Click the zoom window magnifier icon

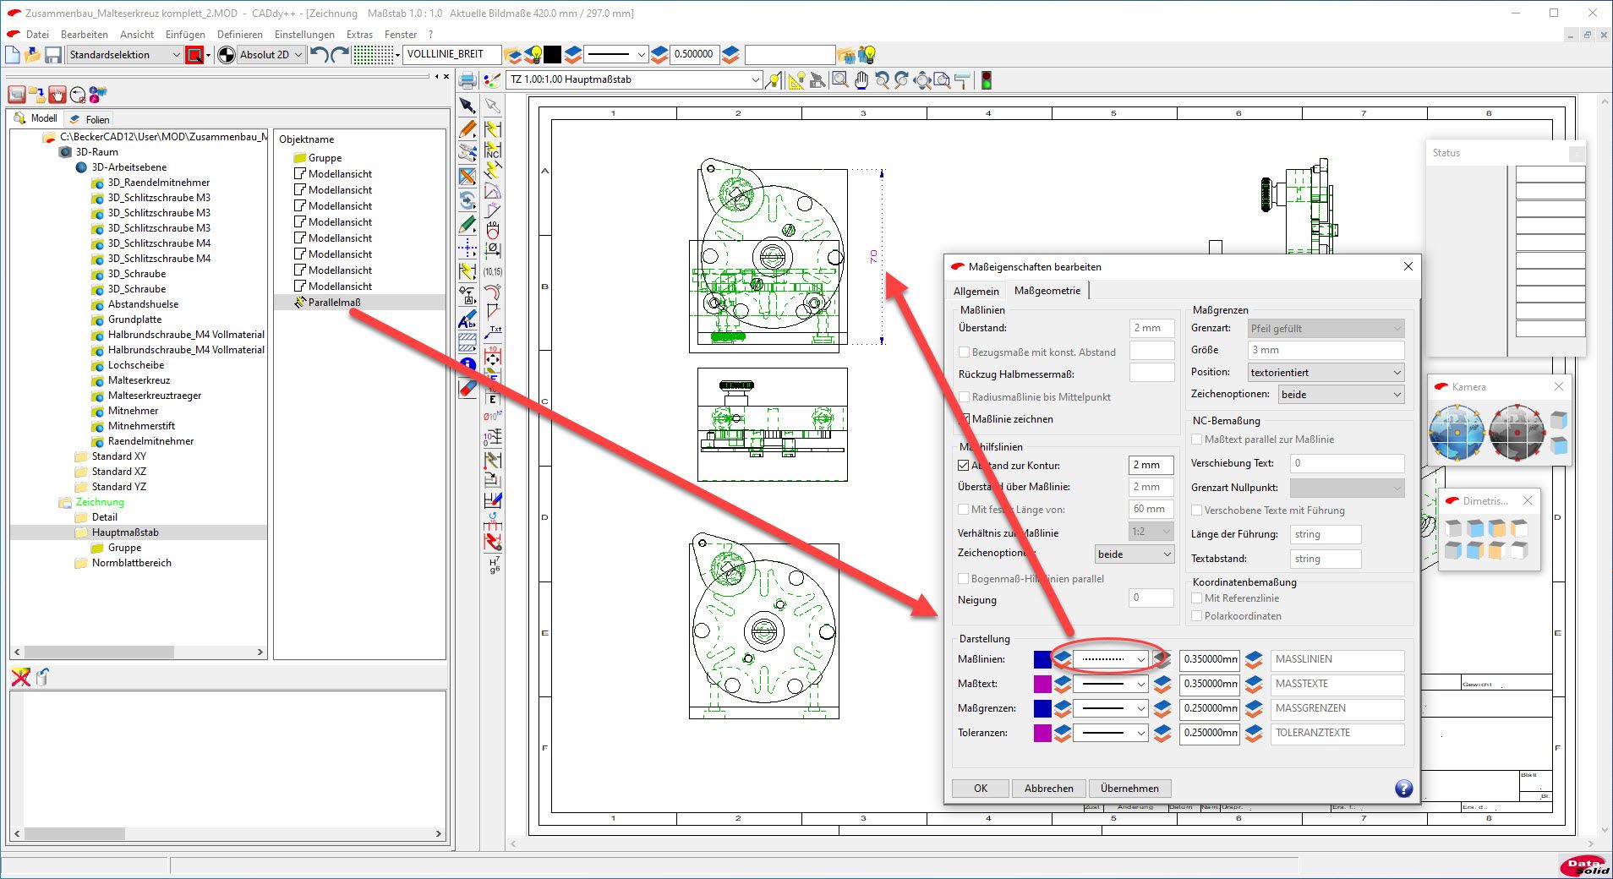(x=840, y=80)
